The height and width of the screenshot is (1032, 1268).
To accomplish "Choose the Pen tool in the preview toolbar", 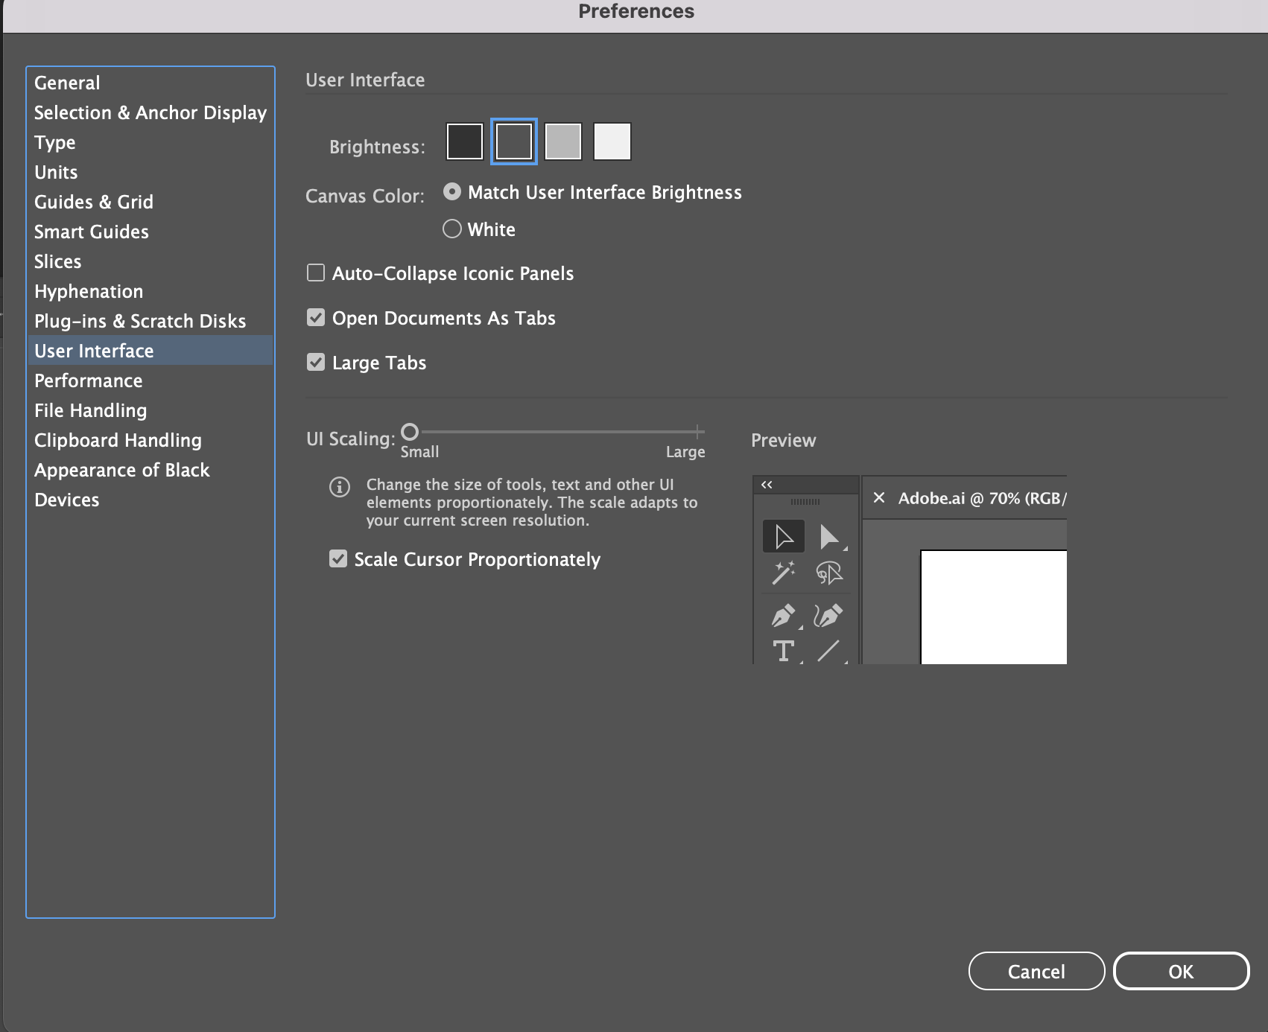I will click(783, 617).
